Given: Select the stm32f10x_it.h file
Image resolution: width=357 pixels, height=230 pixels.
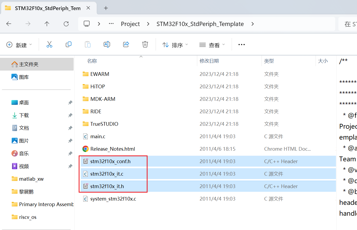Looking at the screenshot, I should [208, 186].
